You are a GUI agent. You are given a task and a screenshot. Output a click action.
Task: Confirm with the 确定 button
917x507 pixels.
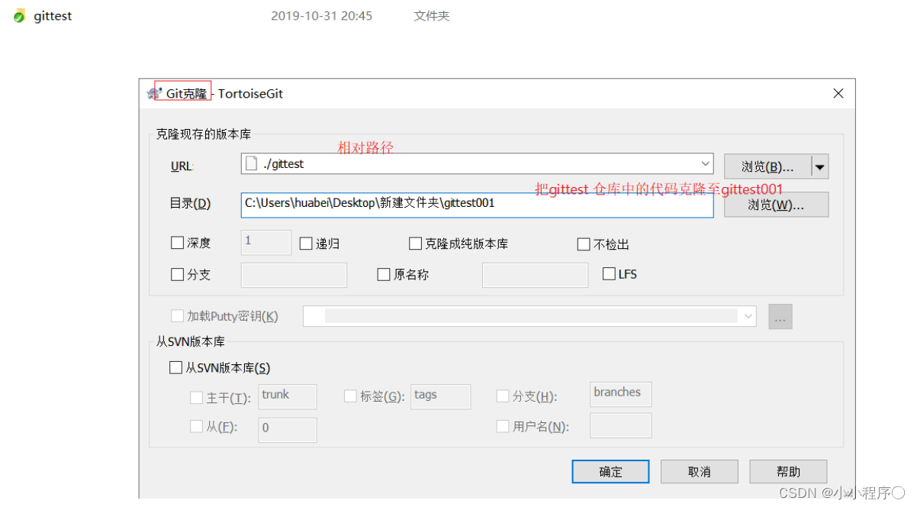[610, 472]
